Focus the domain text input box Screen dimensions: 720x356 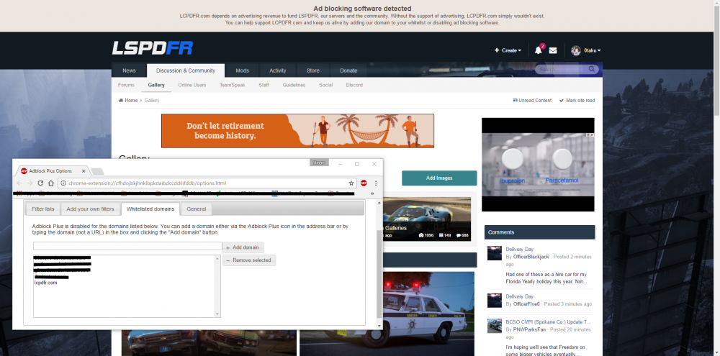(127, 247)
